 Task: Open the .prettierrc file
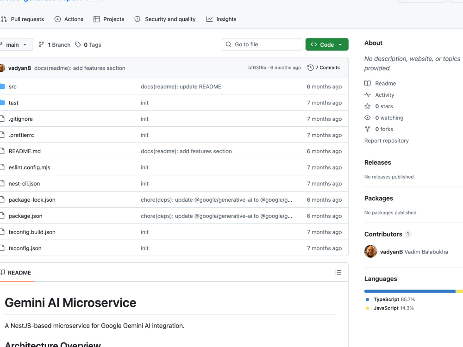(x=21, y=135)
